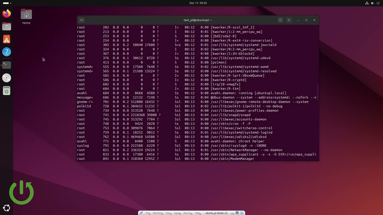
Task: Click the systemd-logind process text
Action: [241, 133]
